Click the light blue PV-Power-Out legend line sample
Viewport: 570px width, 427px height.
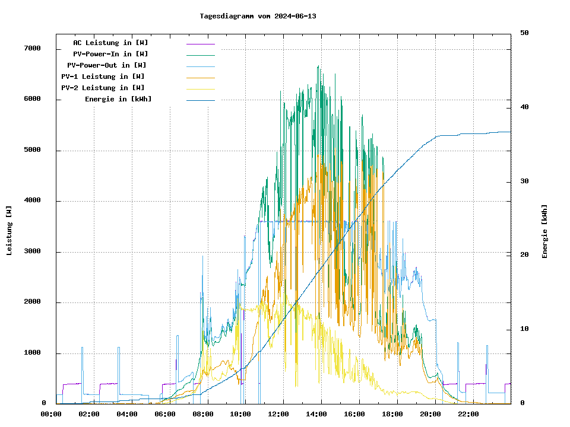[200, 66]
